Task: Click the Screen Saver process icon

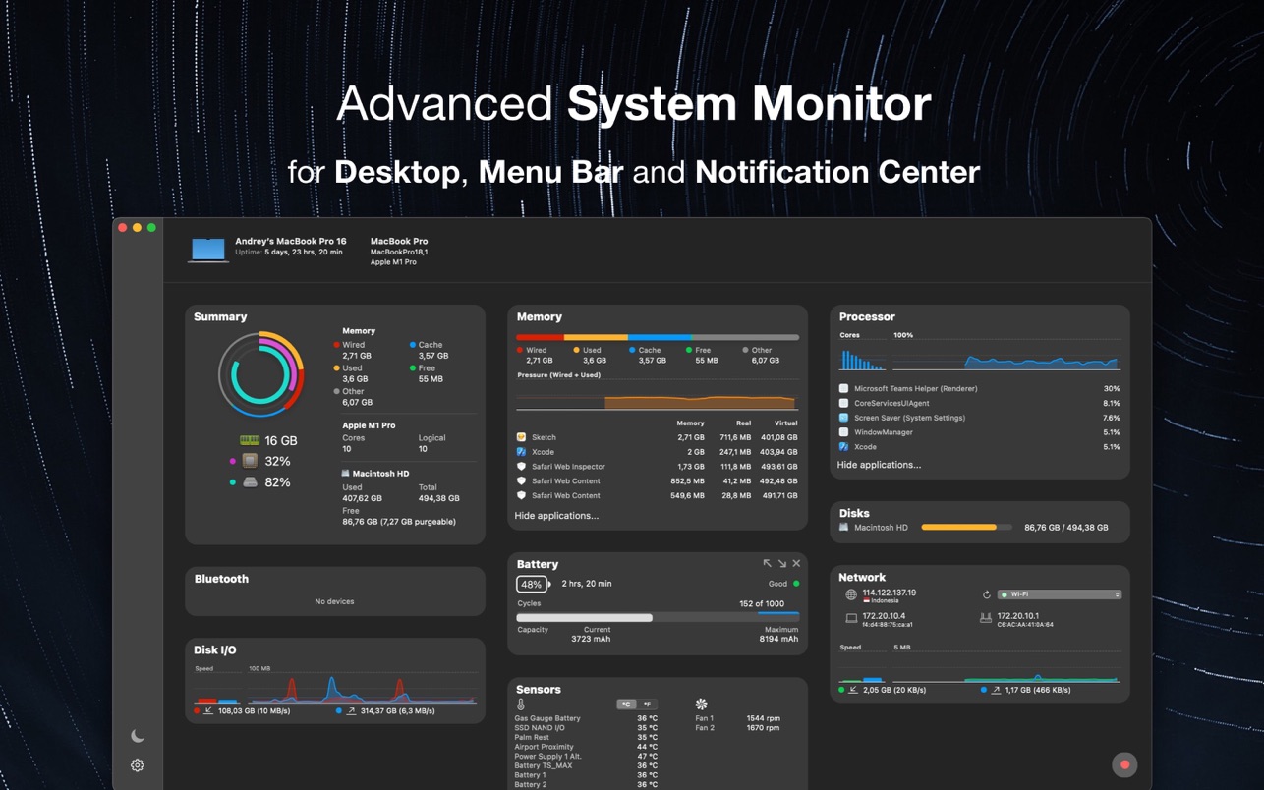Action: coord(843,418)
